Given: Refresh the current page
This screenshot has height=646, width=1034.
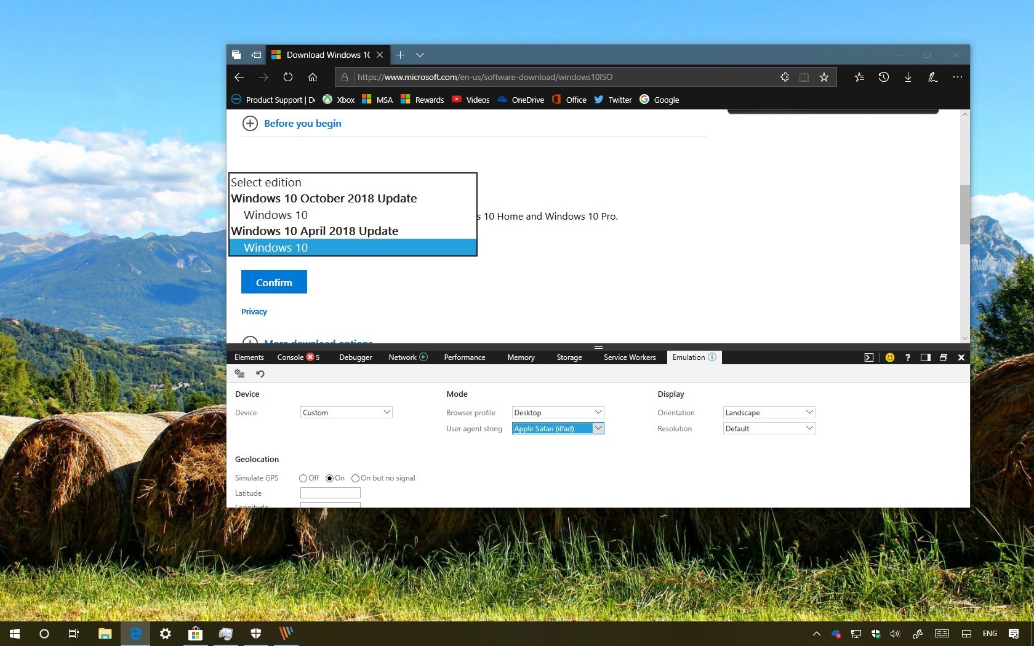Looking at the screenshot, I should (288, 77).
